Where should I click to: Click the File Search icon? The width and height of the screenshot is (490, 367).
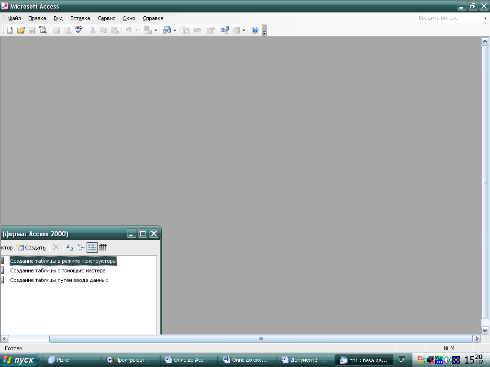click(43, 30)
